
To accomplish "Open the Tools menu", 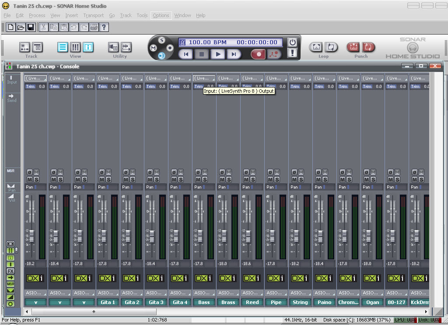I will coord(142,15).
